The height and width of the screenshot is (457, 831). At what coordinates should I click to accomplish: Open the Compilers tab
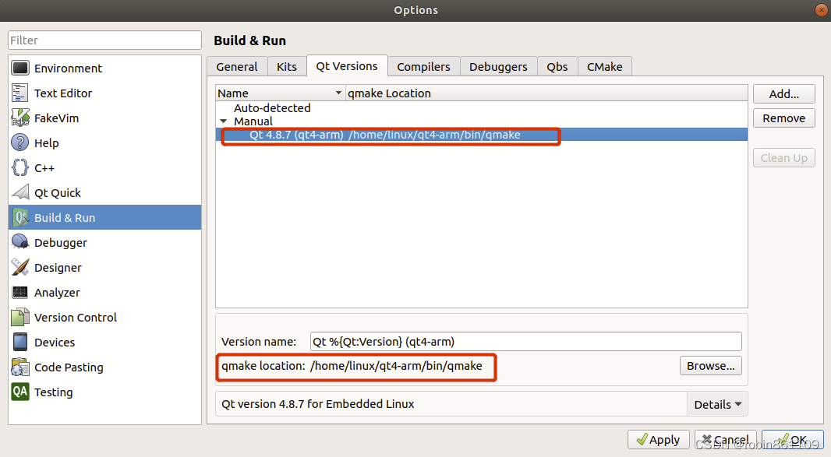tap(423, 67)
